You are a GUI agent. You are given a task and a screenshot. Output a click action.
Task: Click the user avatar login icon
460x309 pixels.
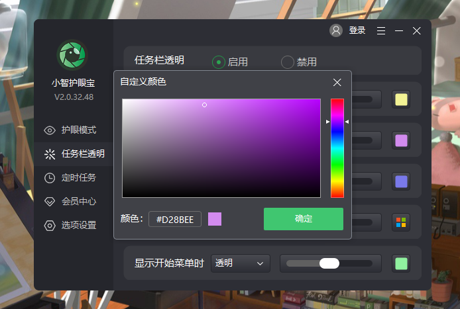336,30
